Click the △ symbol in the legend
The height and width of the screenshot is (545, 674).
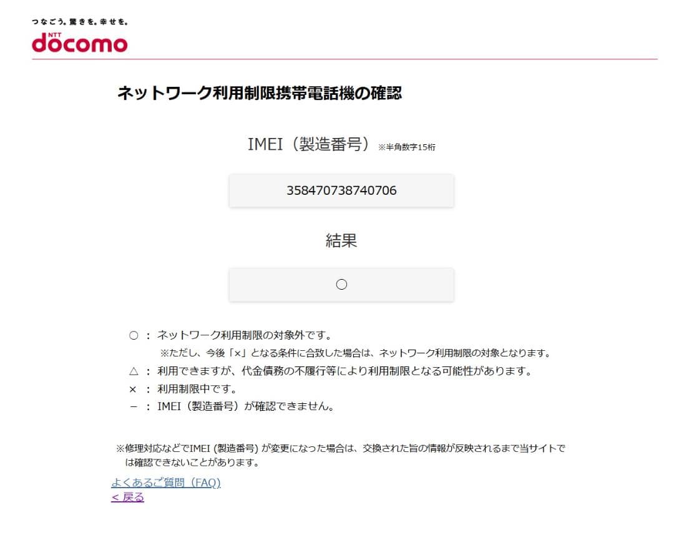133,370
